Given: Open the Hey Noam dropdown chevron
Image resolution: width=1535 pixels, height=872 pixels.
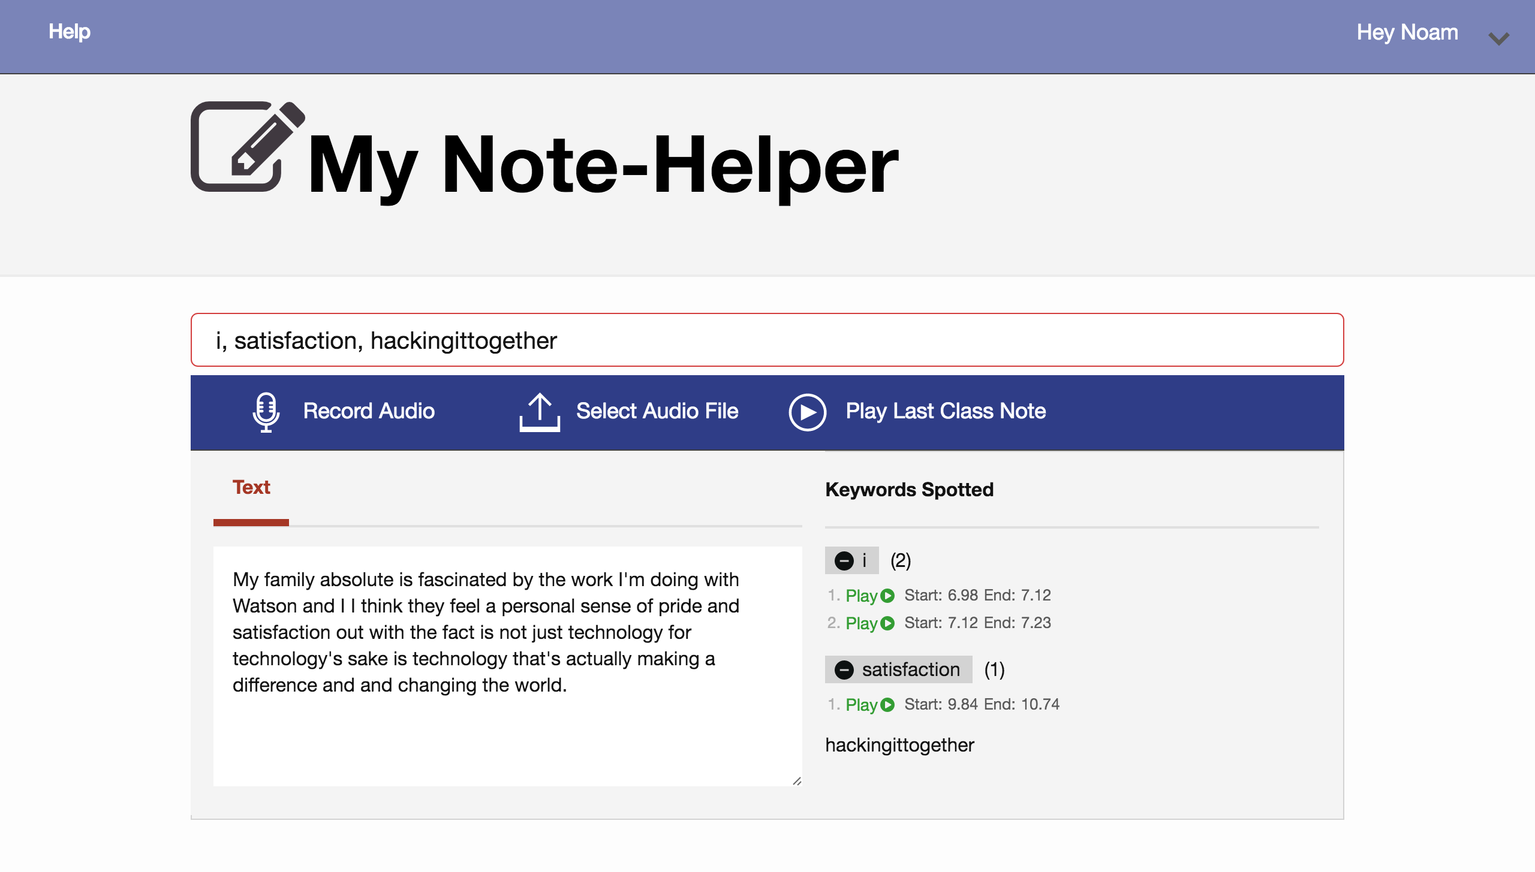Looking at the screenshot, I should pyautogui.click(x=1498, y=39).
